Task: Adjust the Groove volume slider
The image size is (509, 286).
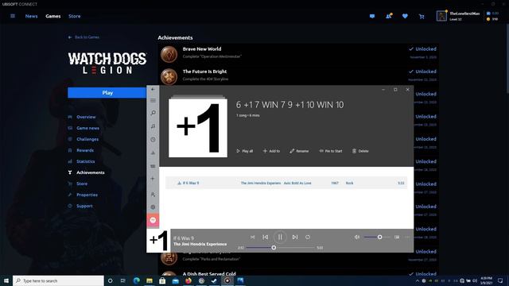Action: (x=376, y=237)
